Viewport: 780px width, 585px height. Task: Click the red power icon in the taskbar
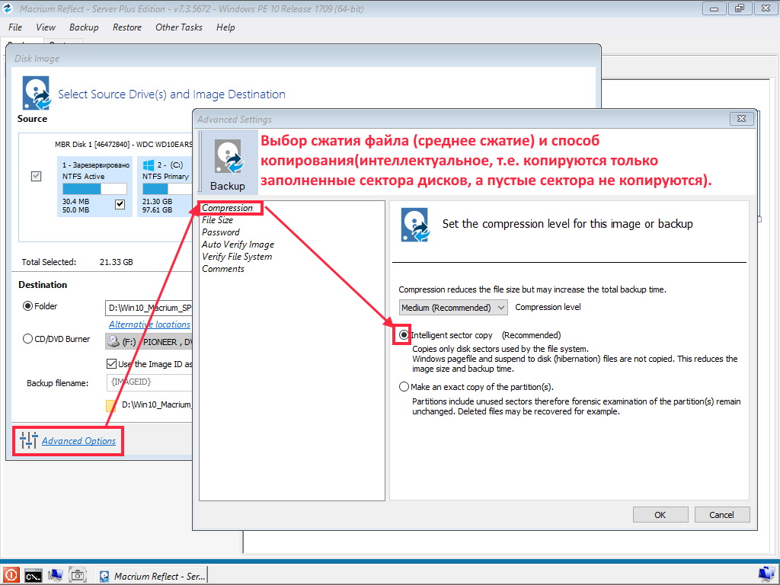click(x=11, y=575)
